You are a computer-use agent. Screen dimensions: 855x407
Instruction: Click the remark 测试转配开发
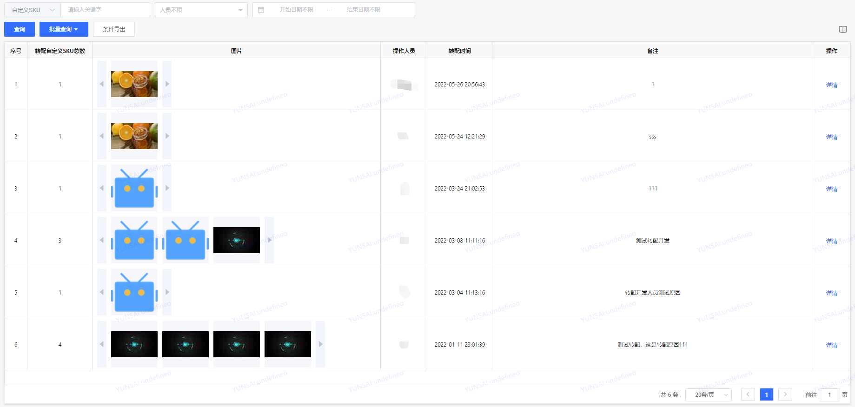tap(653, 240)
